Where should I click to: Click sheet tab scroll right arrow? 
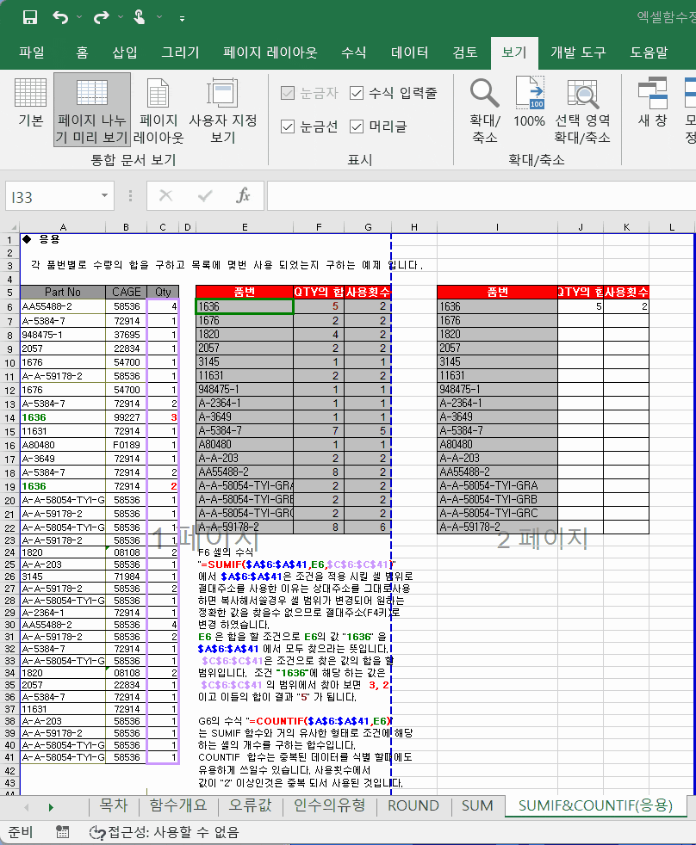(x=52, y=807)
